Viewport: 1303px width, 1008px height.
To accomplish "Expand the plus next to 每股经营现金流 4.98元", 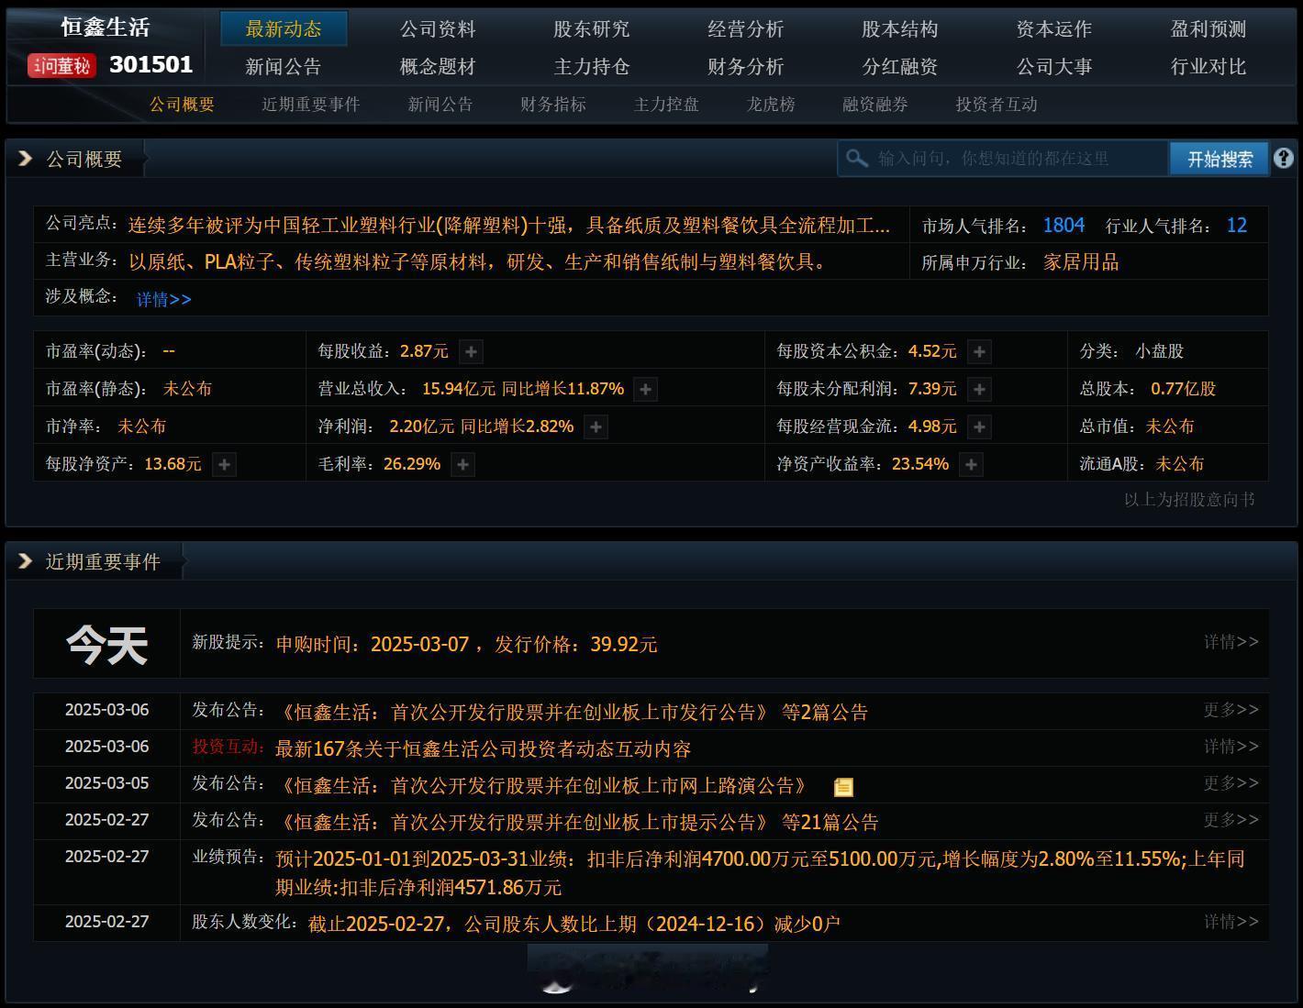I will point(979,426).
